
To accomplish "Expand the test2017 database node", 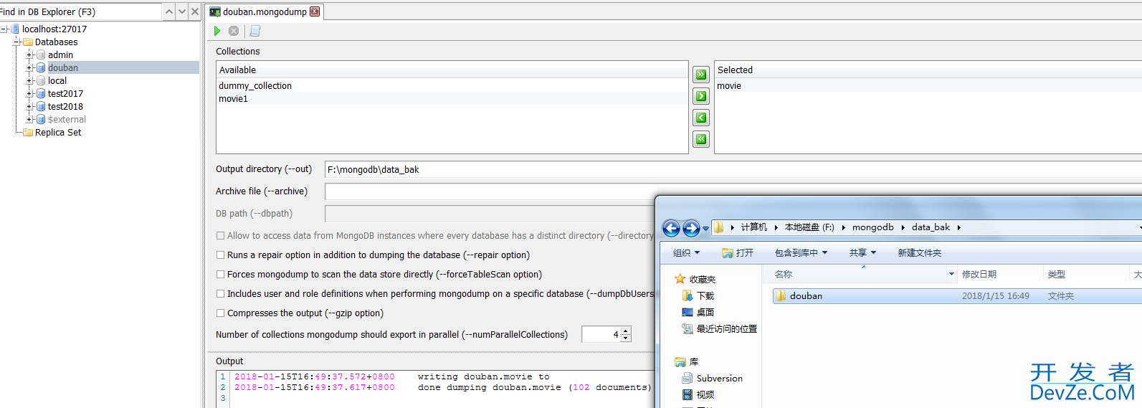I will point(30,93).
